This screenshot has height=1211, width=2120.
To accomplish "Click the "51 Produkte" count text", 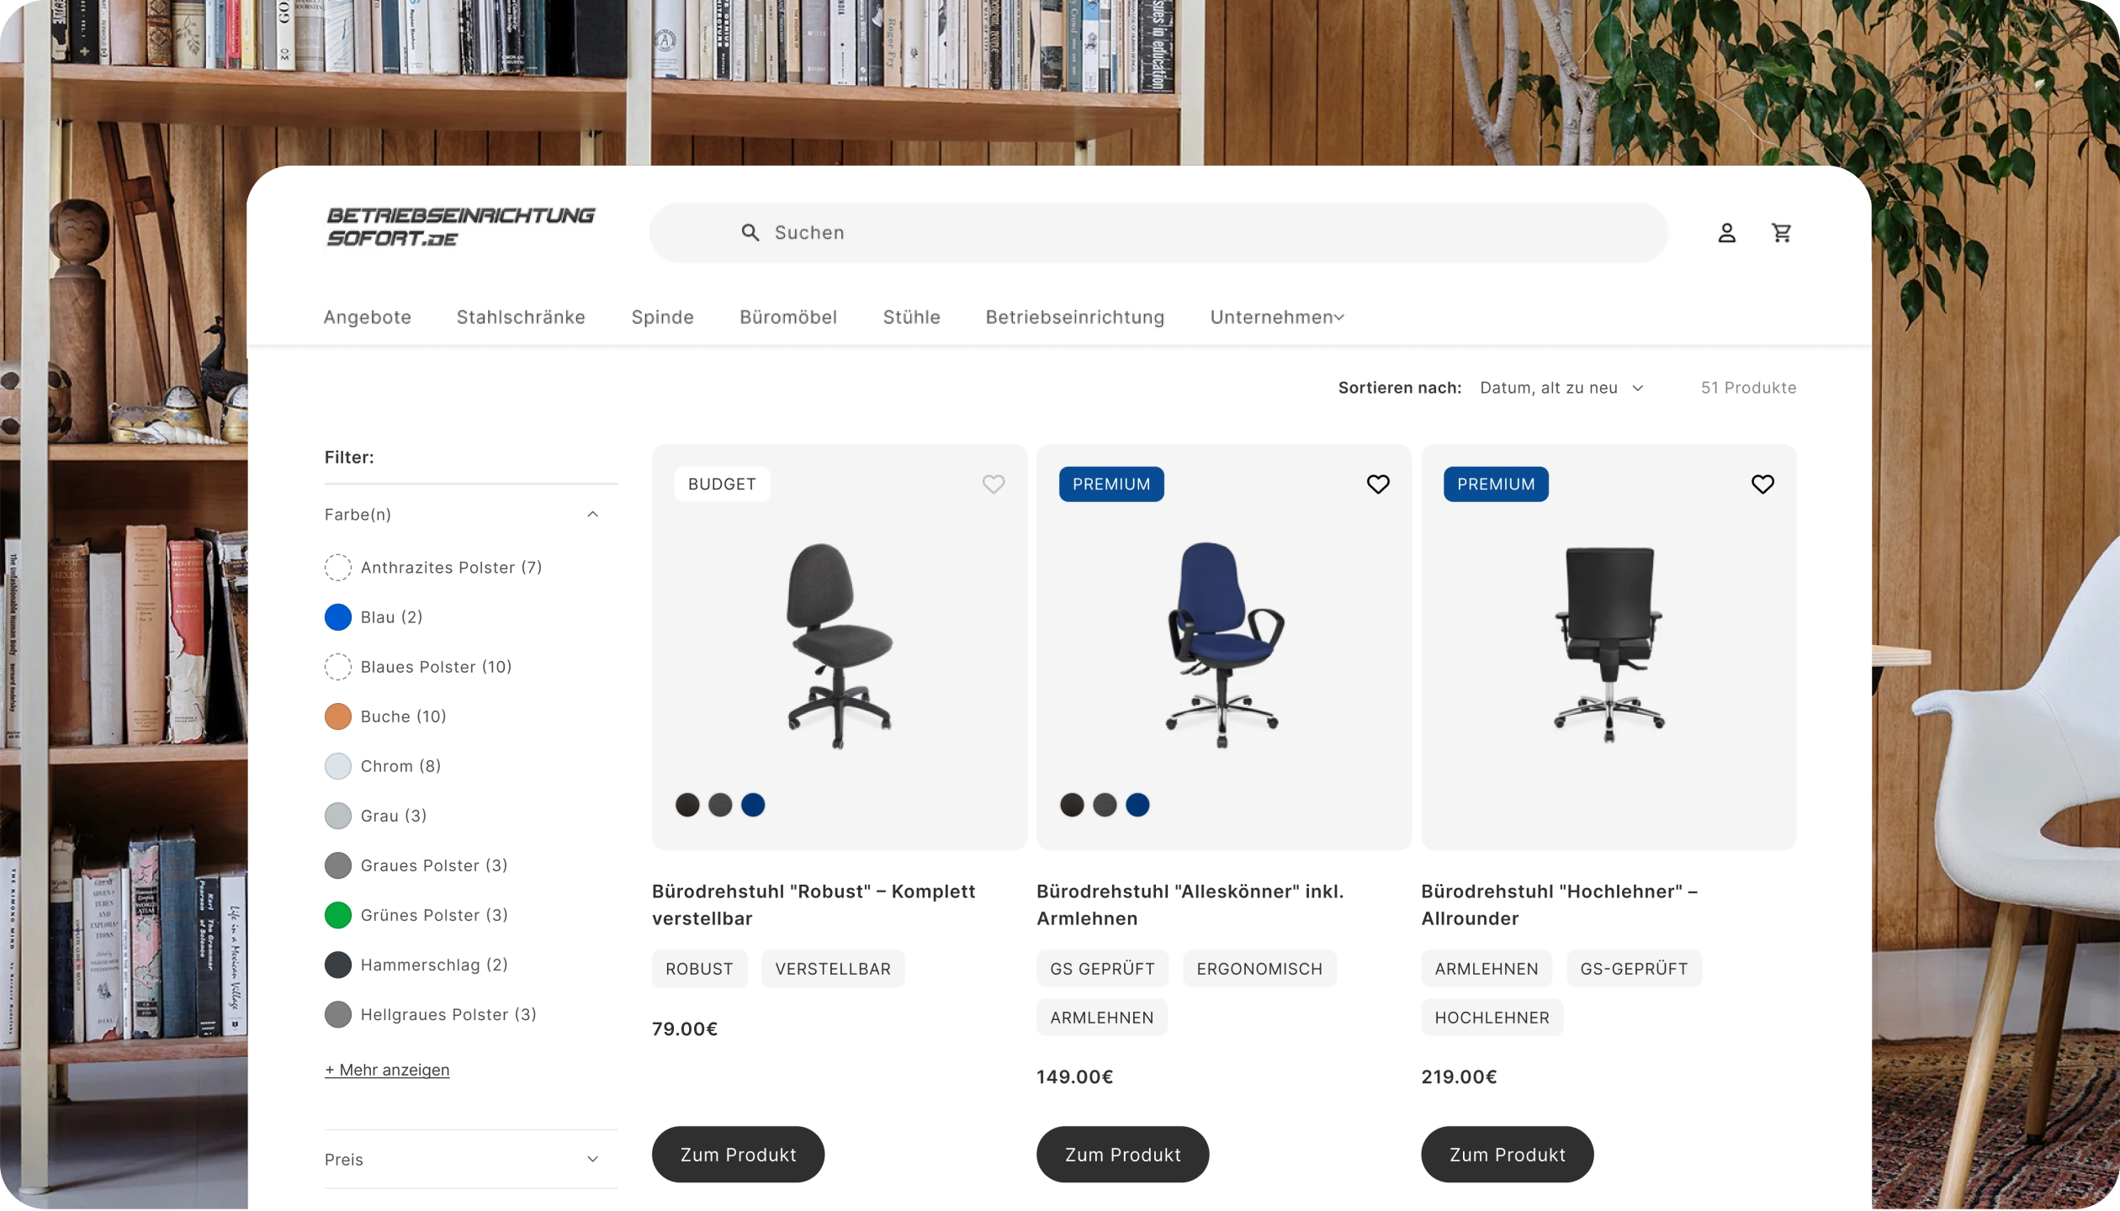I will (1748, 388).
